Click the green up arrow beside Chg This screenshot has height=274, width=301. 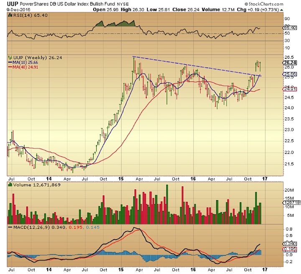tap(281, 10)
